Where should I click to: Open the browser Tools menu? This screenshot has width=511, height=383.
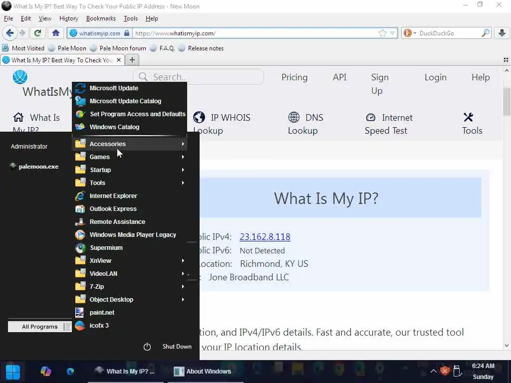131,18
